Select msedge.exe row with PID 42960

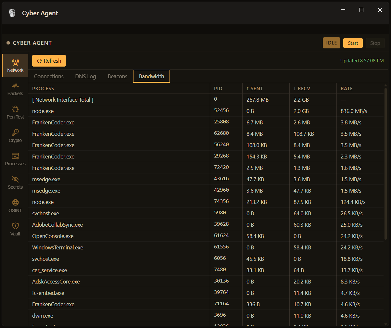click(206, 191)
